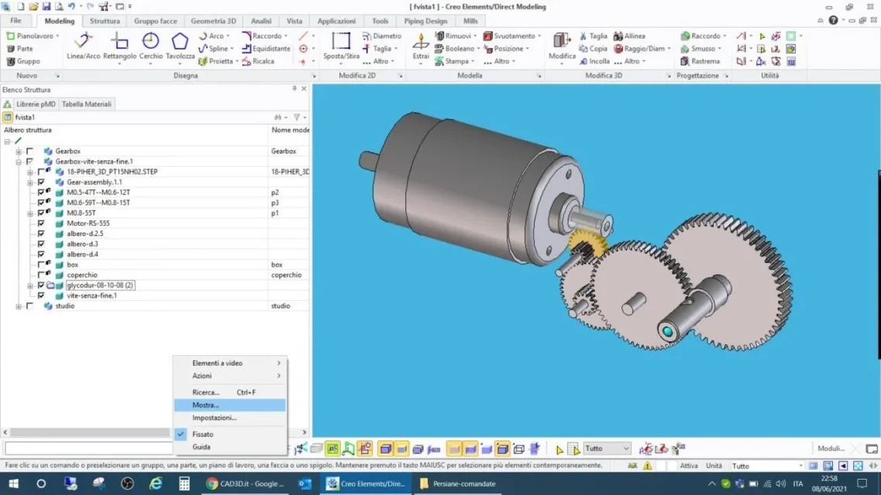This screenshot has width=881, height=495.
Task: Expand the glycodur-08-10-08 (2) node
Action: pyautogui.click(x=29, y=285)
